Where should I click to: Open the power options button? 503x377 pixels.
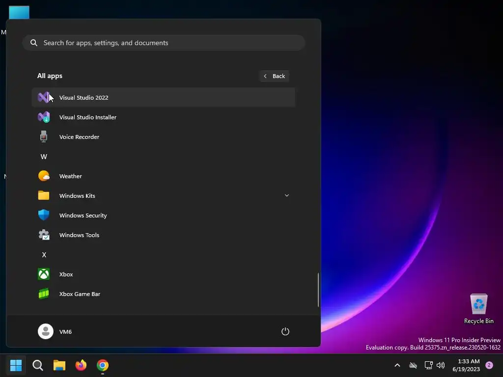(285, 331)
